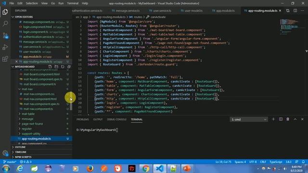This screenshot has width=308, height=173.
Task: Open Firefox from the taskbar
Action: pyautogui.click(x=90, y=169)
